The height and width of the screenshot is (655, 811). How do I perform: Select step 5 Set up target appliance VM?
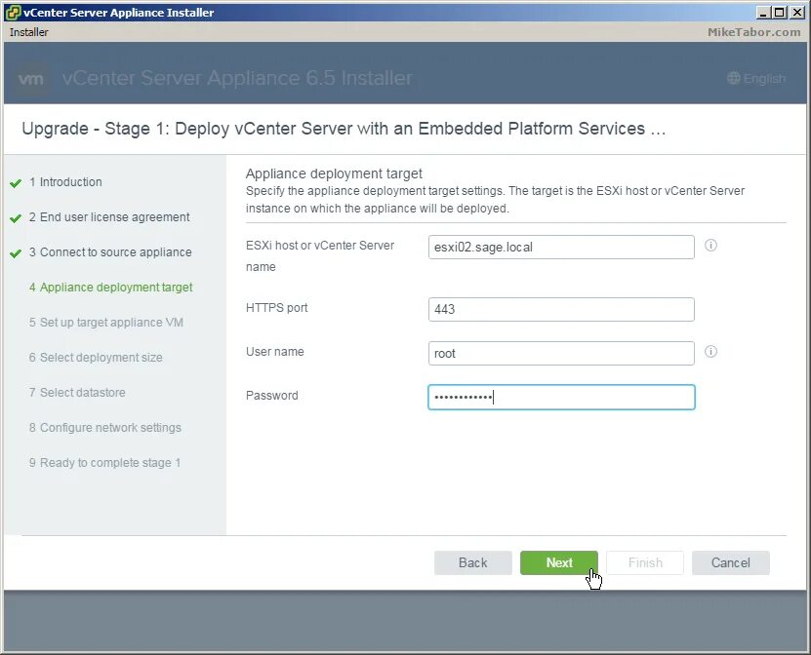tap(106, 323)
